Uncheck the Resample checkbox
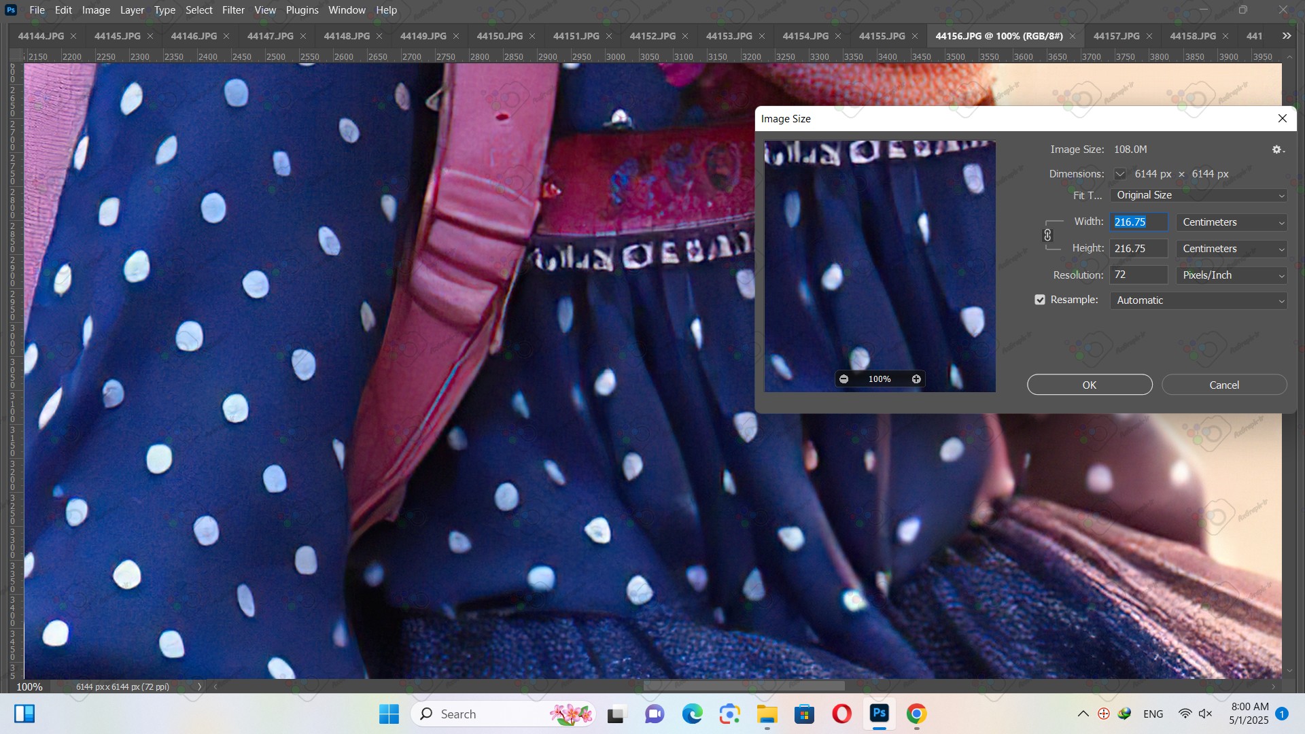 pos(1040,300)
